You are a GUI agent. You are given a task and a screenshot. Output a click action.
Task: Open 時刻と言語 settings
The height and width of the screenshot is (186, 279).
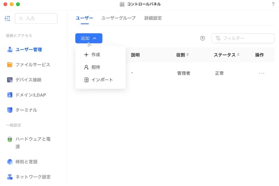[26, 162]
